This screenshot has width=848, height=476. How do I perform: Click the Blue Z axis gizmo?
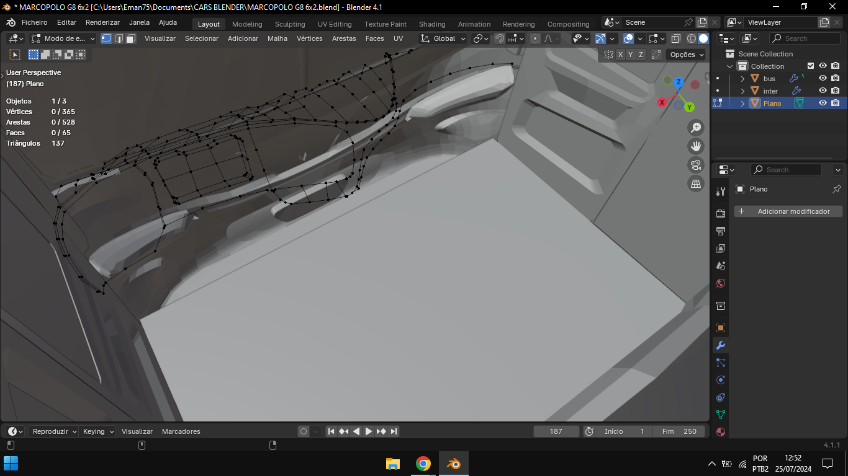point(679,82)
